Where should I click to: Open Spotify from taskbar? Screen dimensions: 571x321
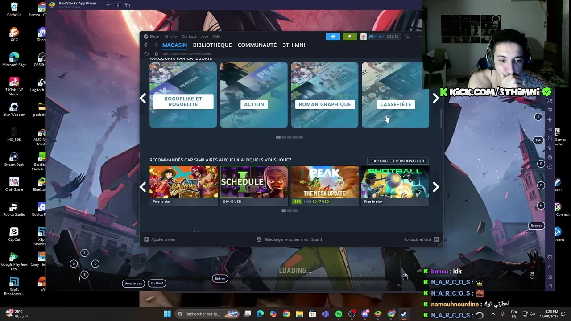click(x=339, y=314)
